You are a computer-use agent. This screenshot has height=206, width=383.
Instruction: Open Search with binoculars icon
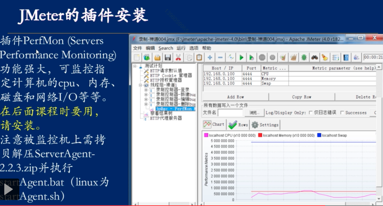[x=314, y=57]
